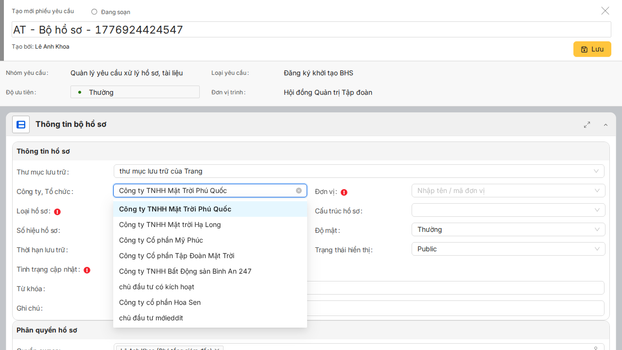Select chủ đầu tư có kích hoạt option
Viewport: 622px width, 350px height.
156,287
